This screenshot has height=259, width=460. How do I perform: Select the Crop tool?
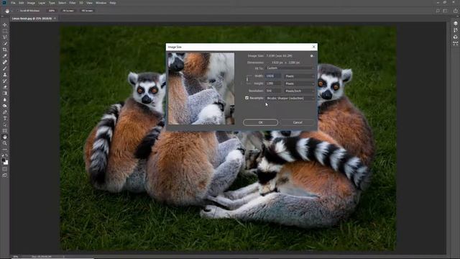point(5,50)
